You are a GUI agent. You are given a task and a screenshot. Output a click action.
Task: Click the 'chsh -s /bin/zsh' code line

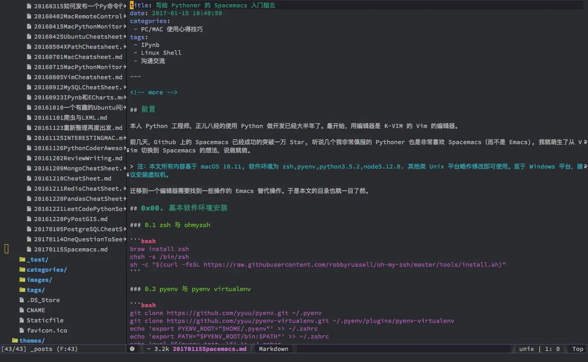[159, 257]
